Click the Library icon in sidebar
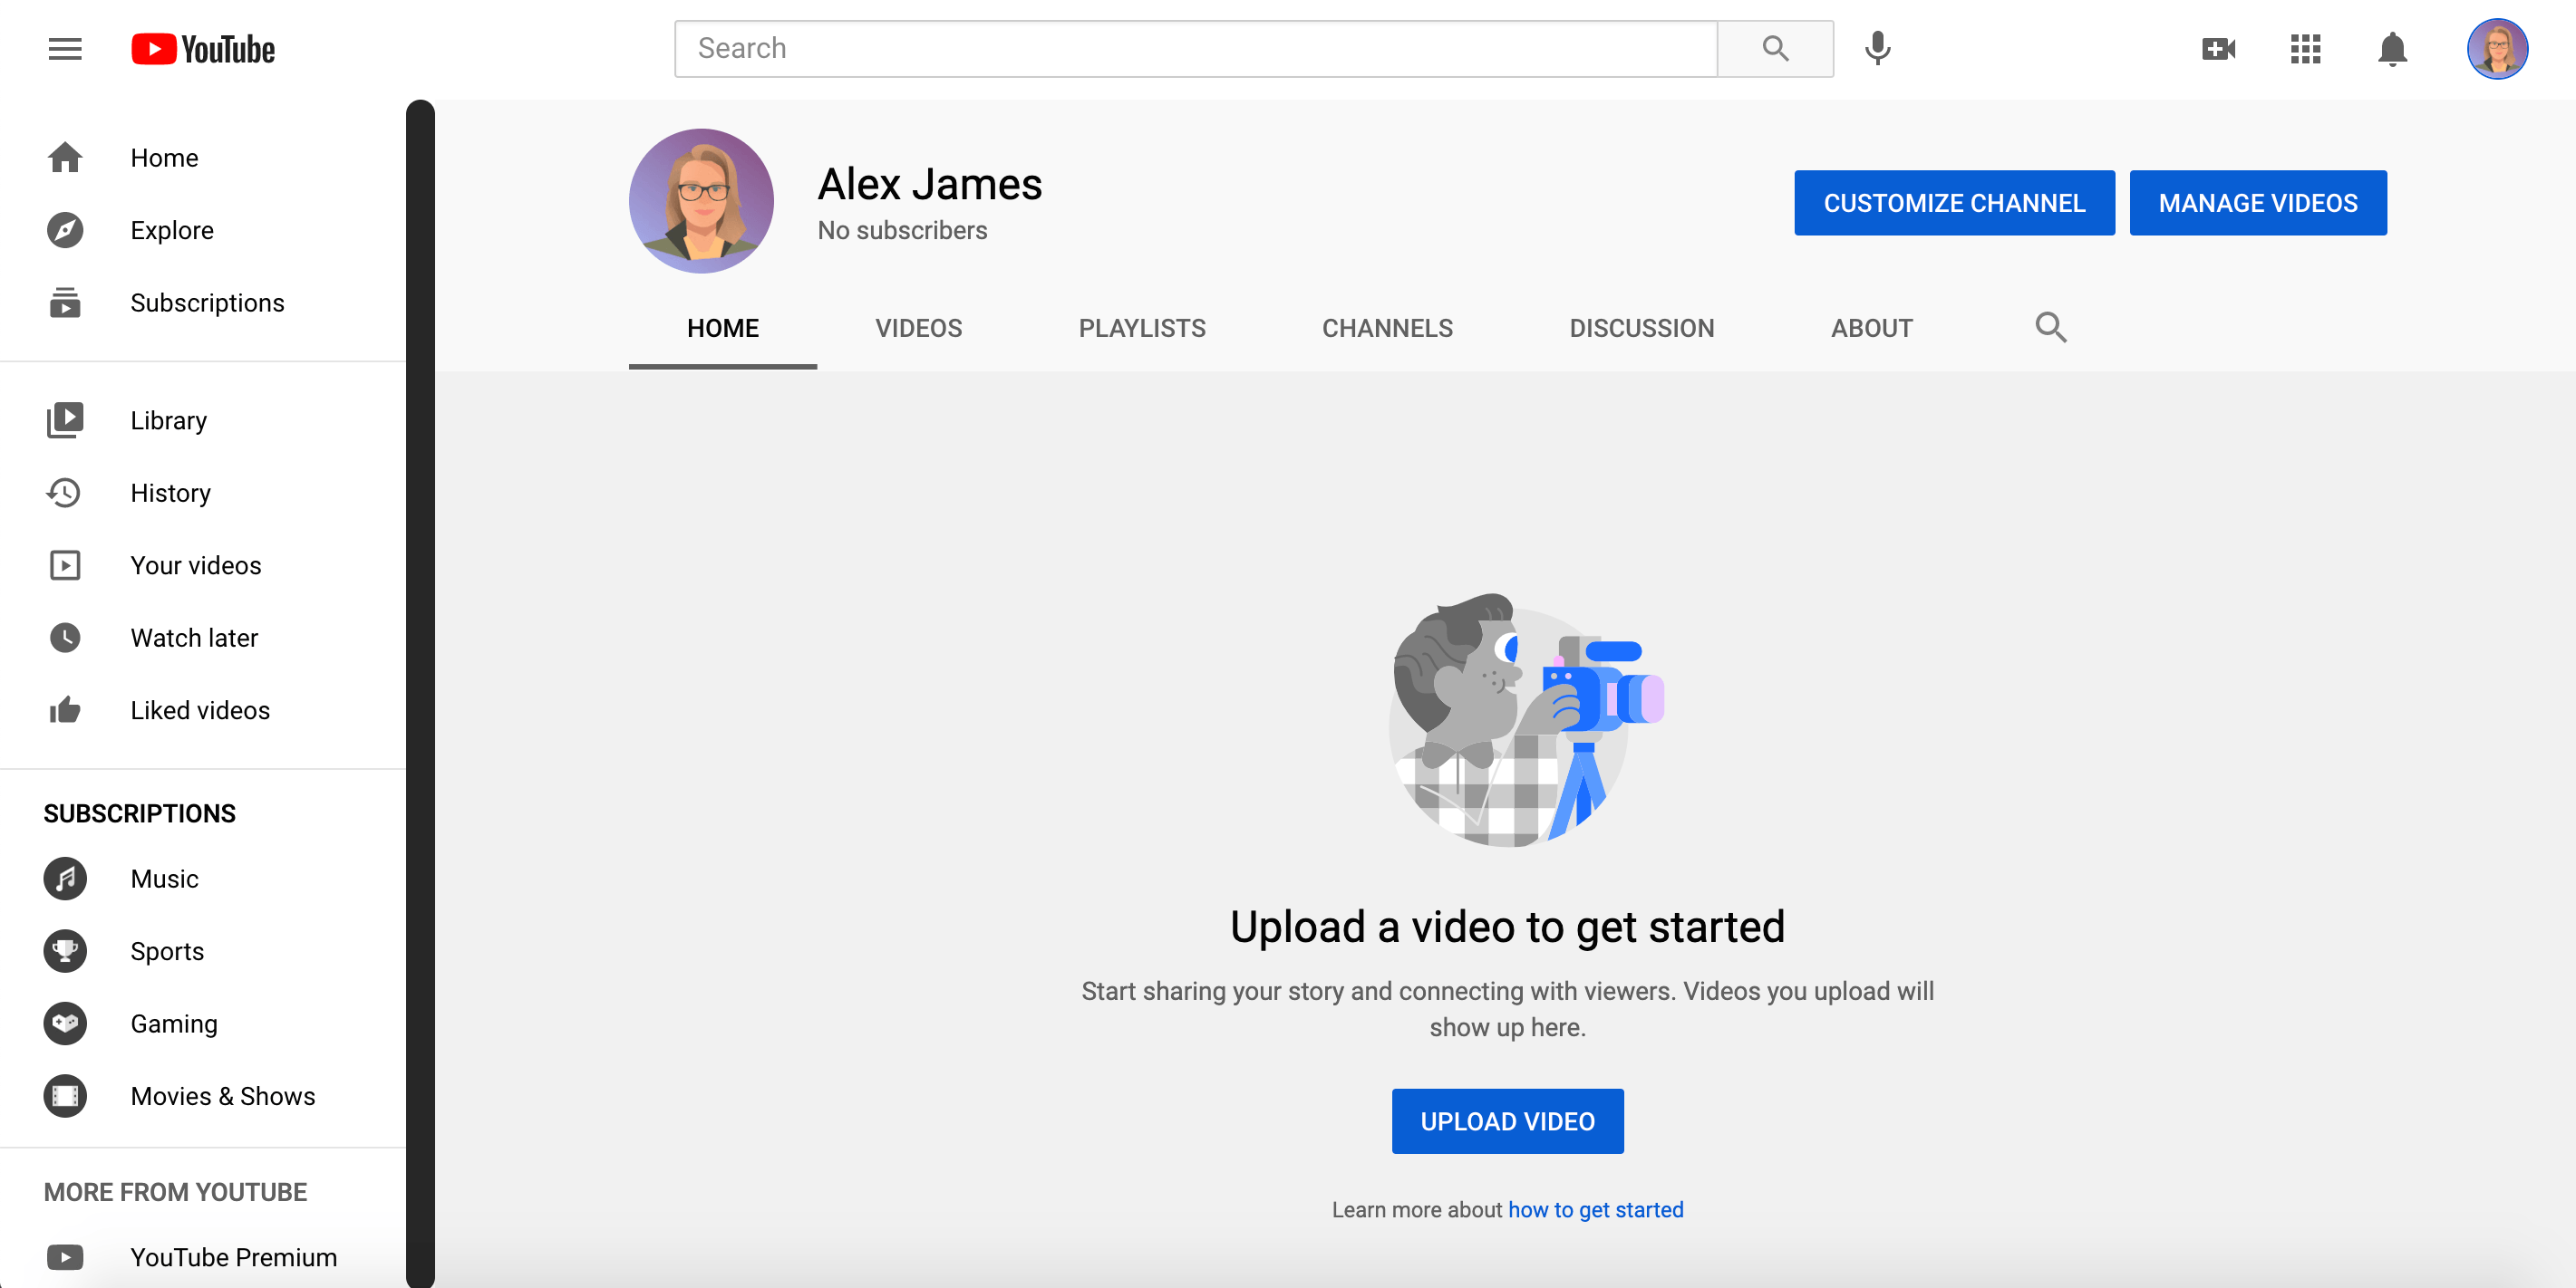Image resolution: width=2576 pixels, height=1288 pixels. click(x=66, y=420)
